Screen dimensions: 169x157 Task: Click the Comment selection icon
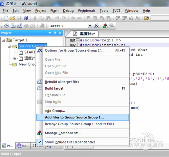[x=131, y=18]
